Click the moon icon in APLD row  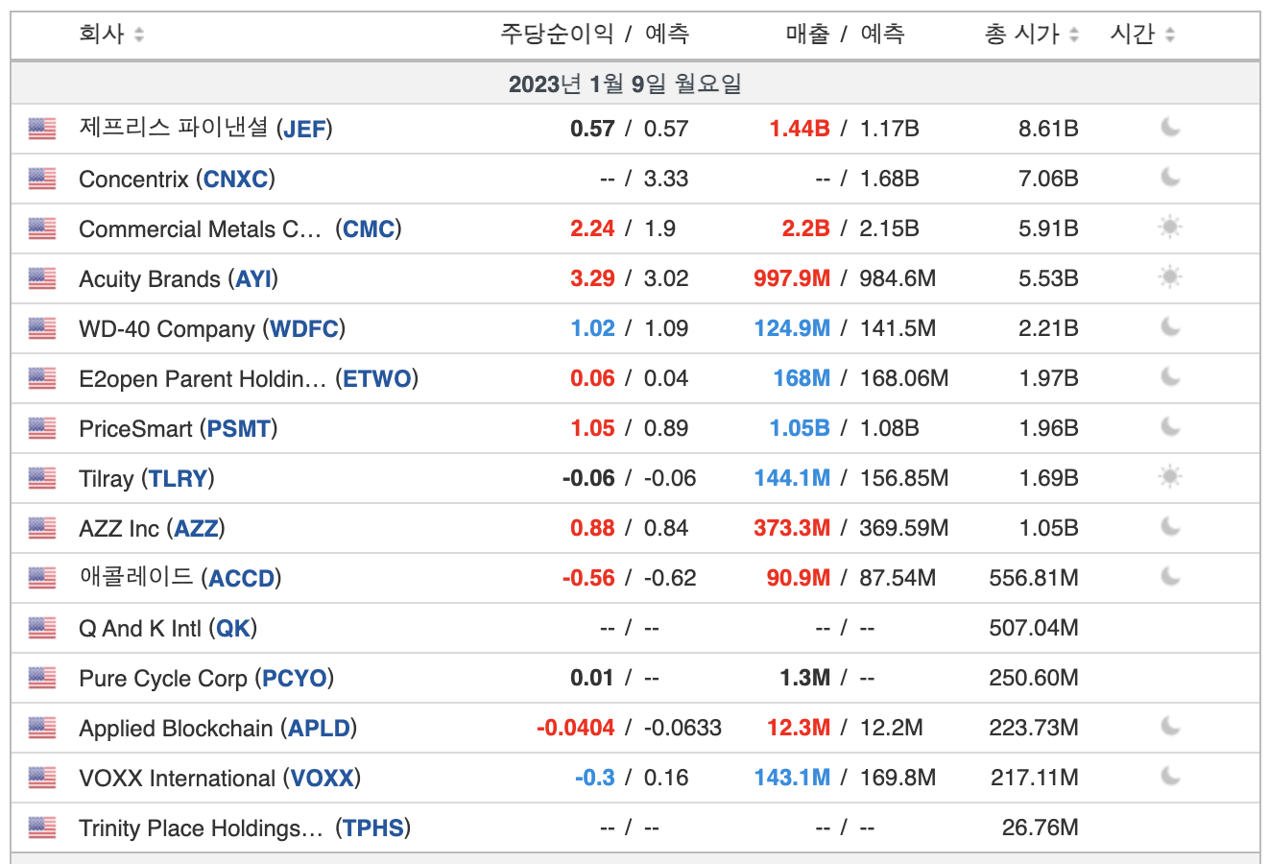pyautogui.click(x=1170, y=726)
